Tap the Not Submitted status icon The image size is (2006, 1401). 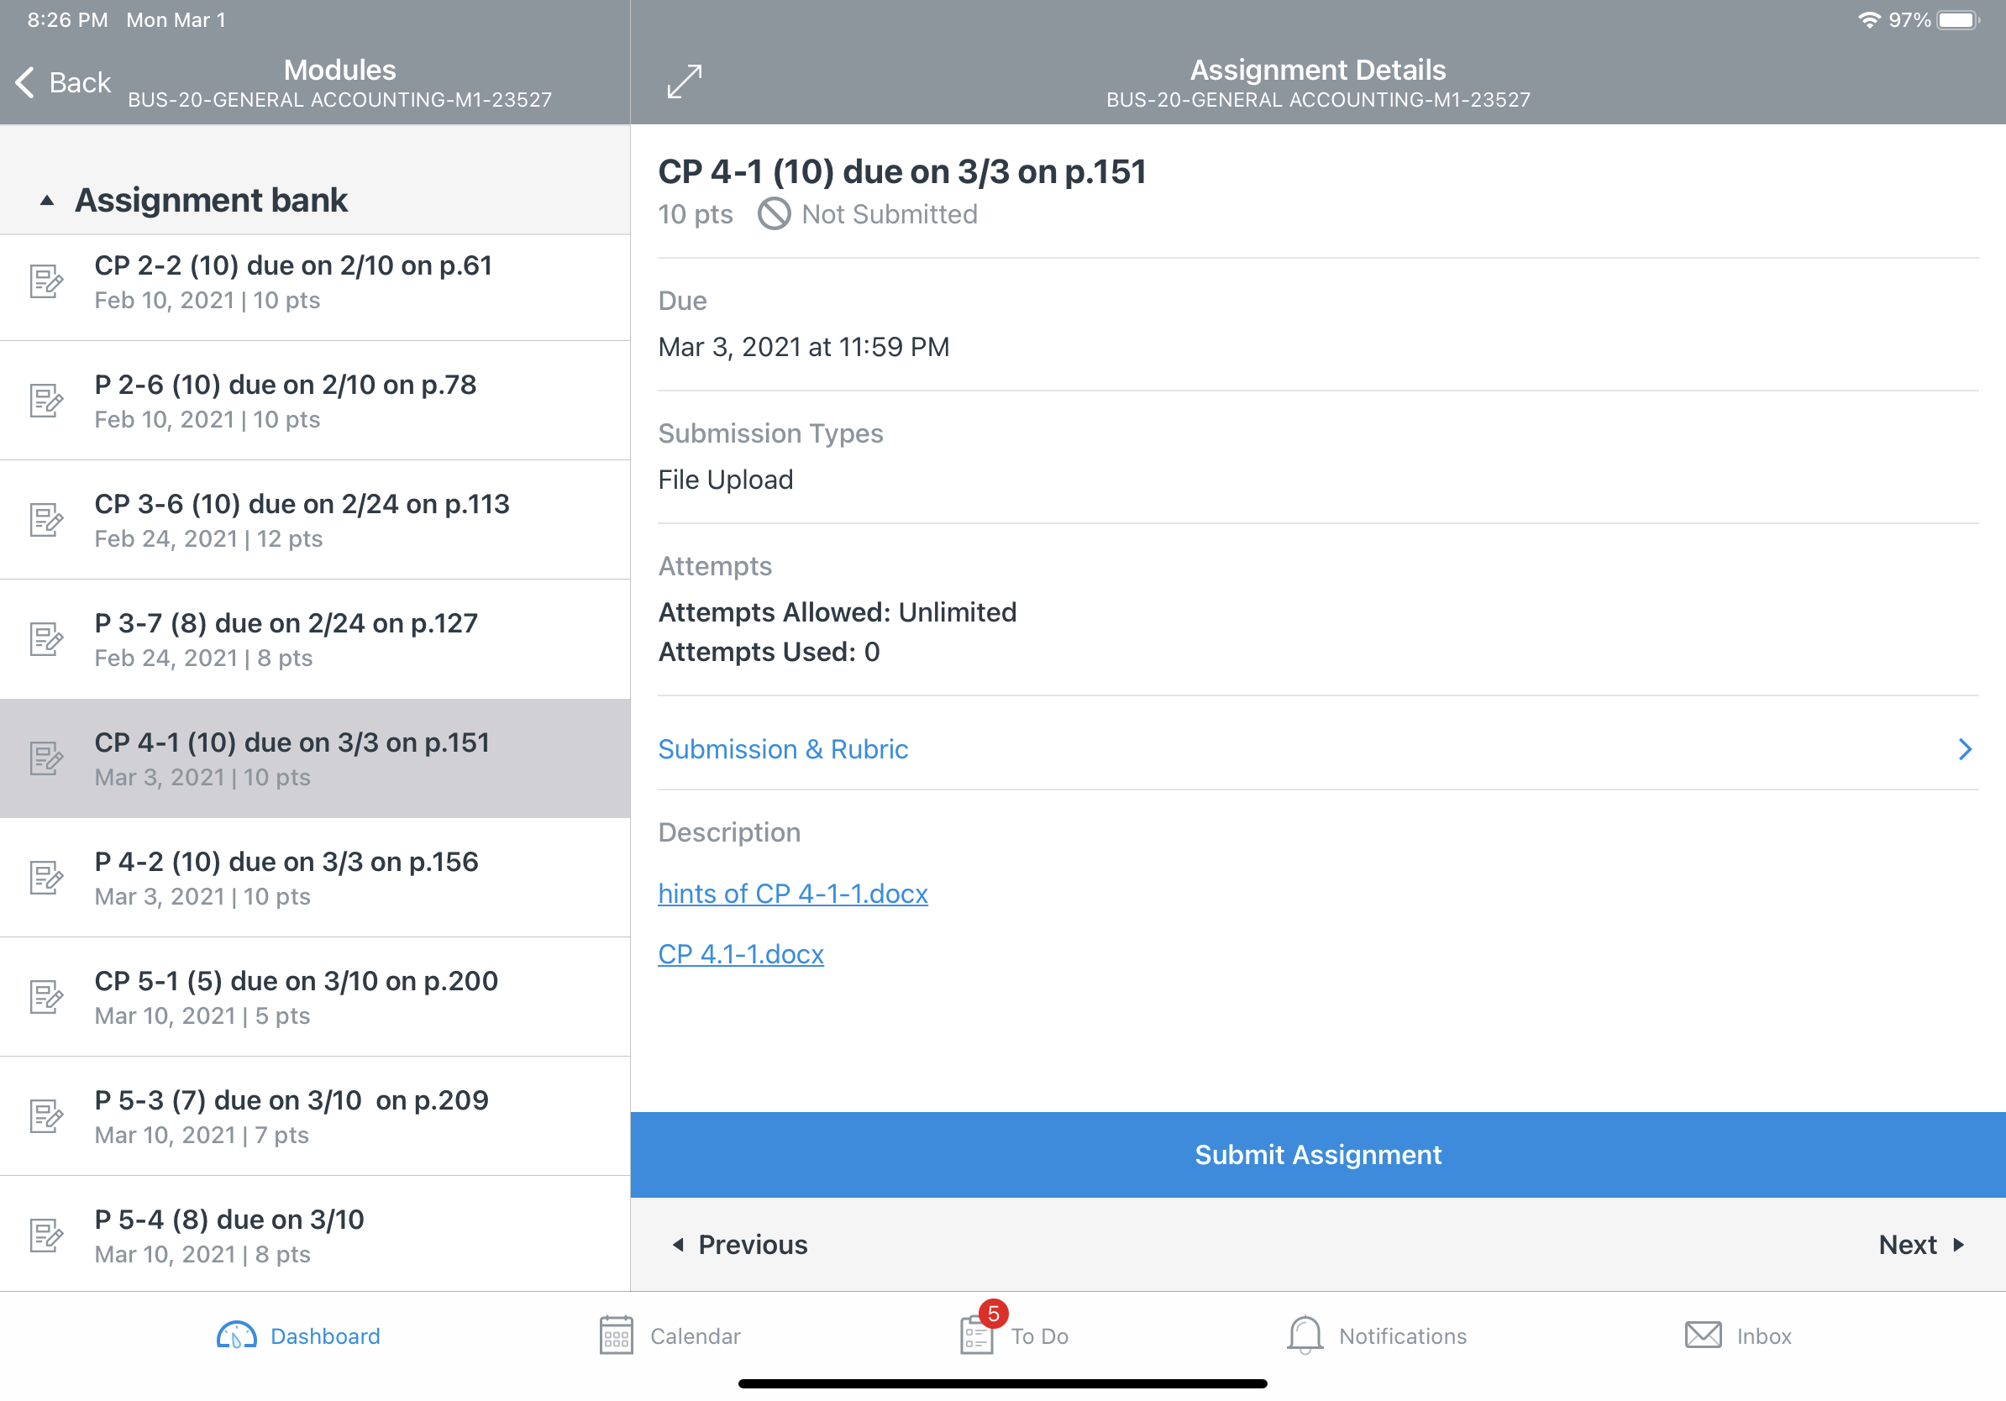coord(773,214)
